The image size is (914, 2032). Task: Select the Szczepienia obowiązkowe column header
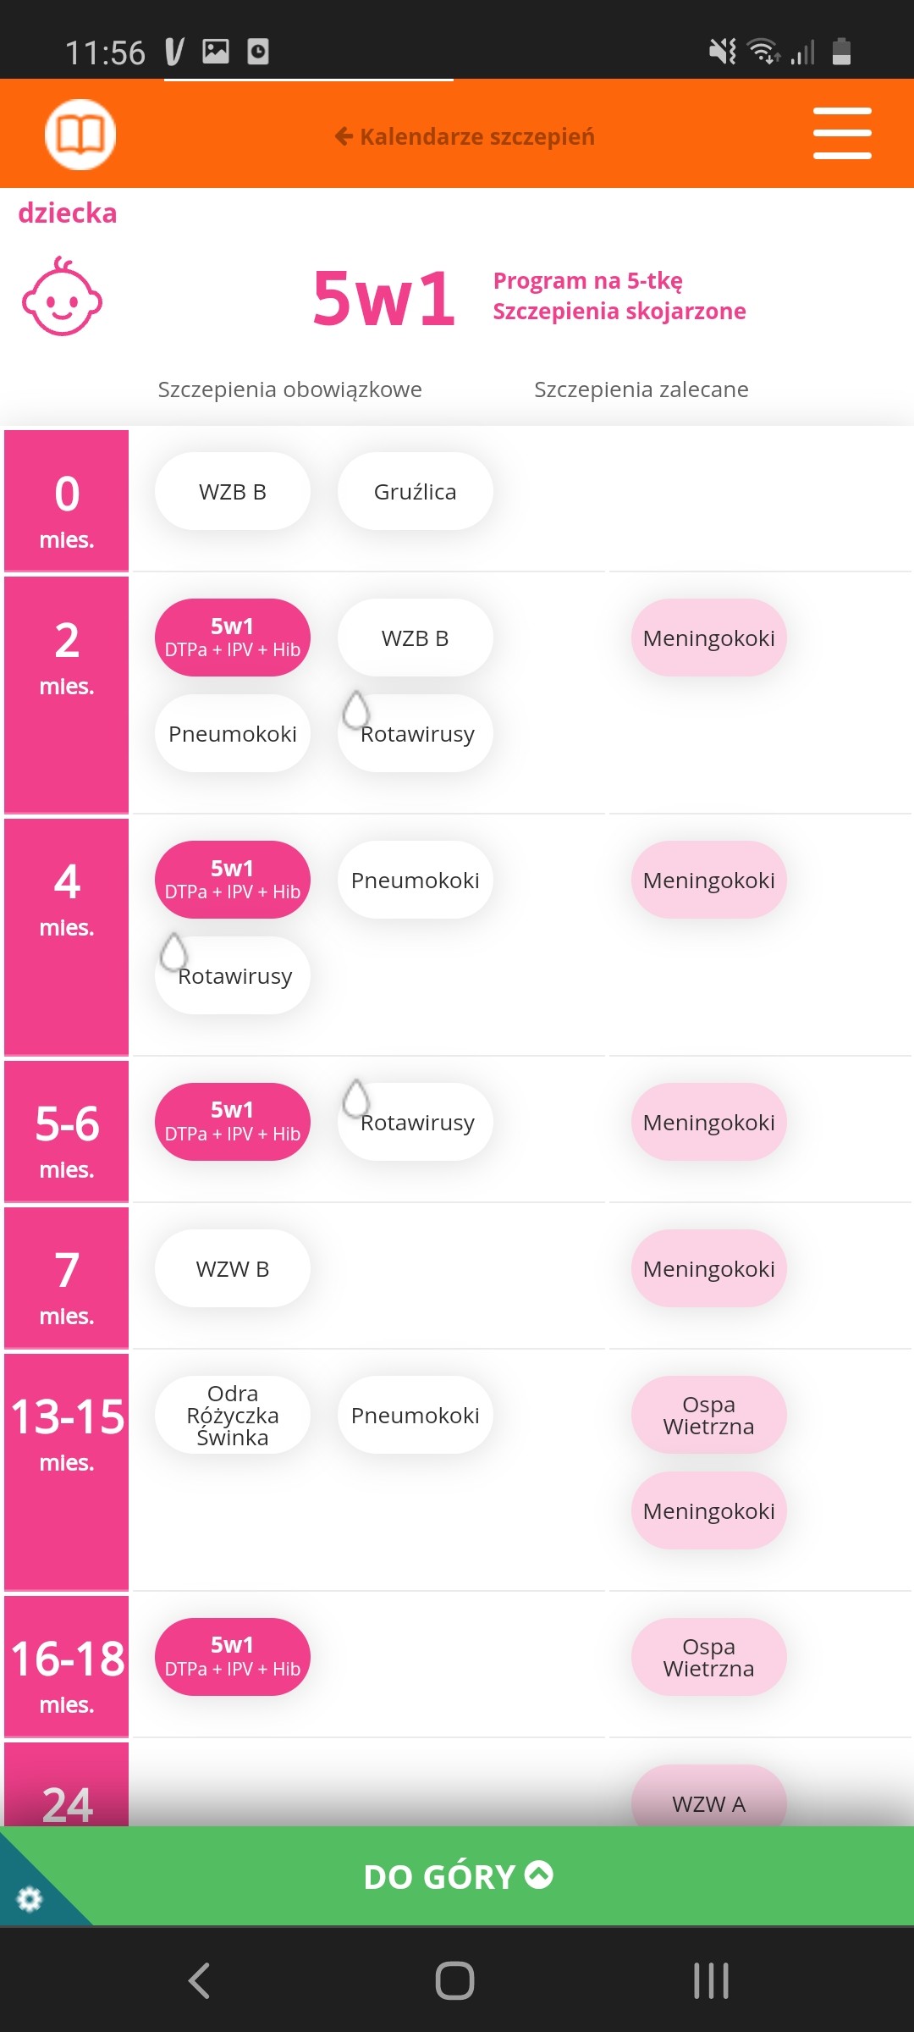coord(289,389)
